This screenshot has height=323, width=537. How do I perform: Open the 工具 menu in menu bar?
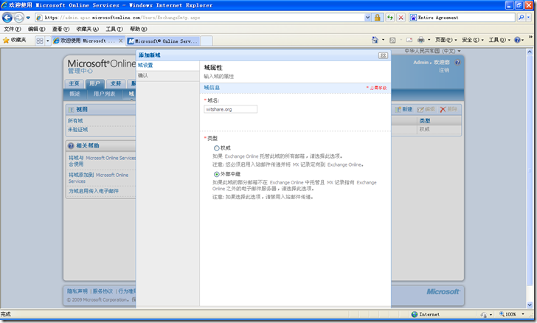(x=114, y=29)
